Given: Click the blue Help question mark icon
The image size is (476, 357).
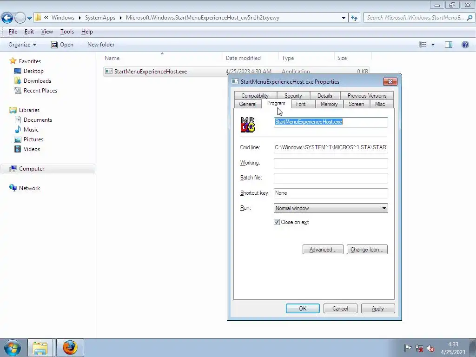Looking at the screenshot, I should click(x=465, y=45).
